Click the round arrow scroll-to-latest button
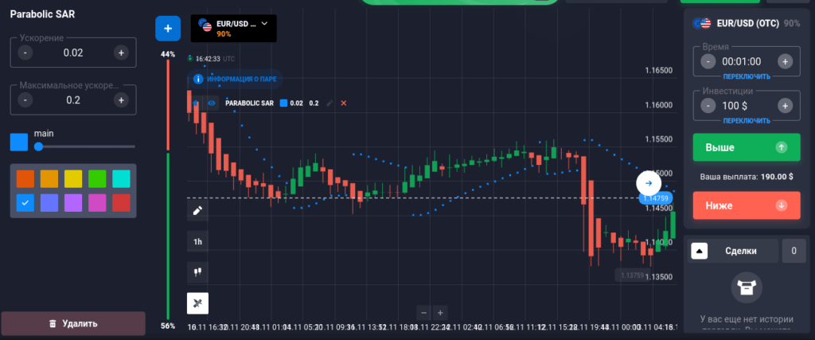 (x=648, y=182)
